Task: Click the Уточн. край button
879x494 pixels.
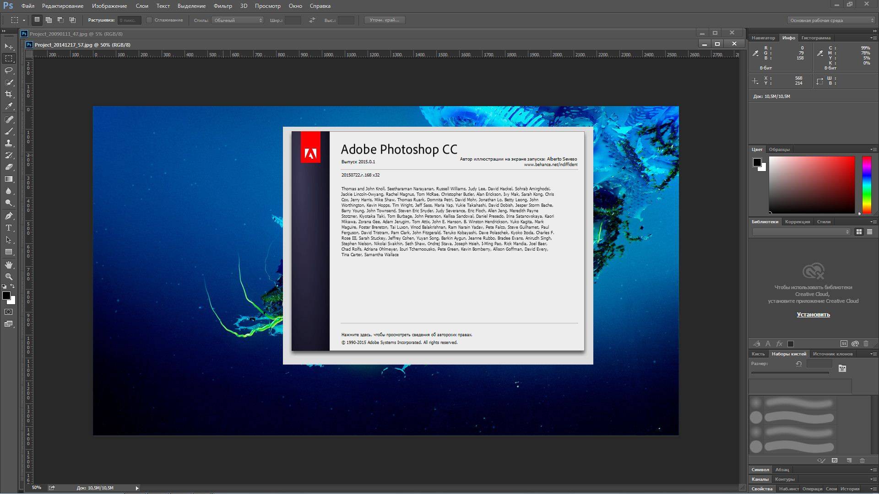Action: (385, 20)
